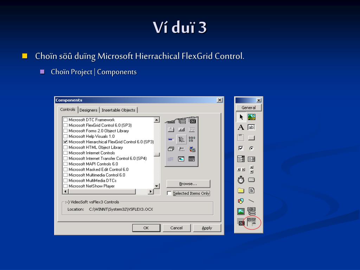Click hierarchical grid icon in preview panel
Viewport: 360px width, 270px height.
181,139
